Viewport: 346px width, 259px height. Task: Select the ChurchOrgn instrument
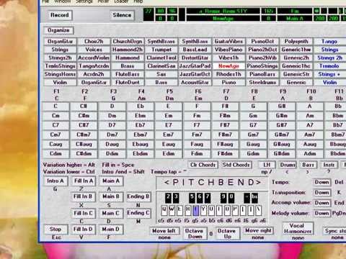128,41
